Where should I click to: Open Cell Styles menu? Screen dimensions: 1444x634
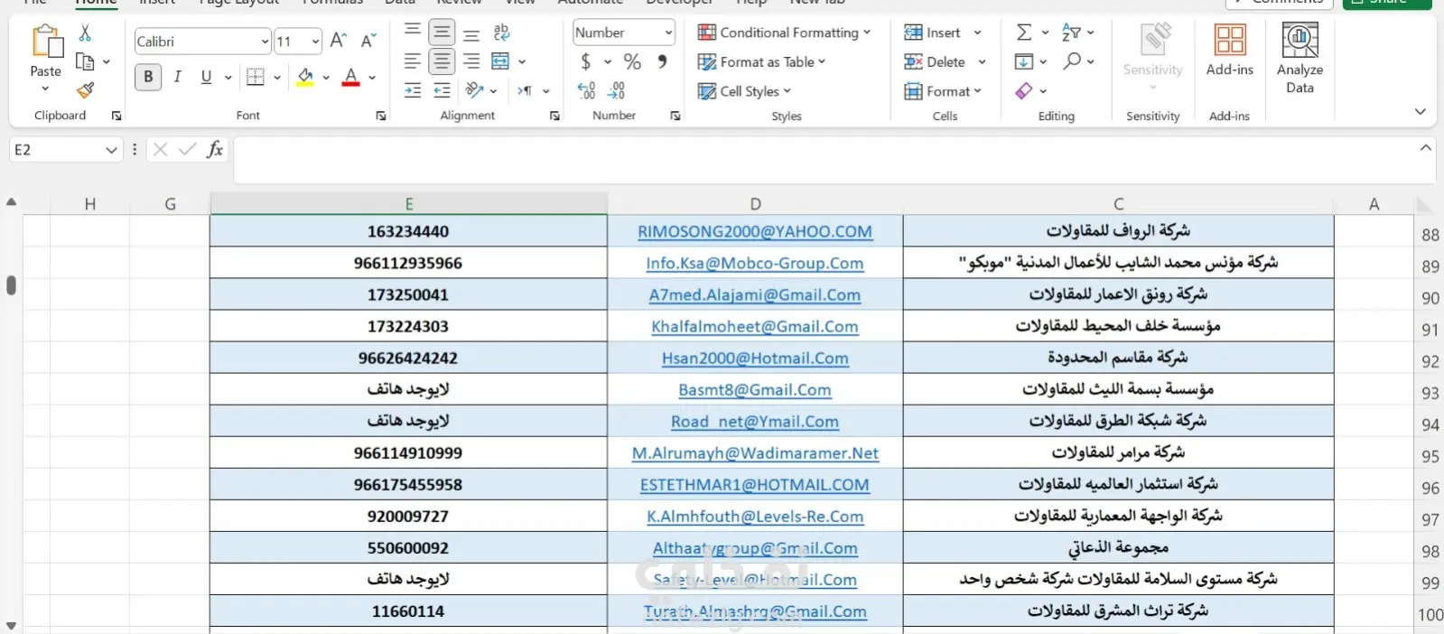point(744,91)
